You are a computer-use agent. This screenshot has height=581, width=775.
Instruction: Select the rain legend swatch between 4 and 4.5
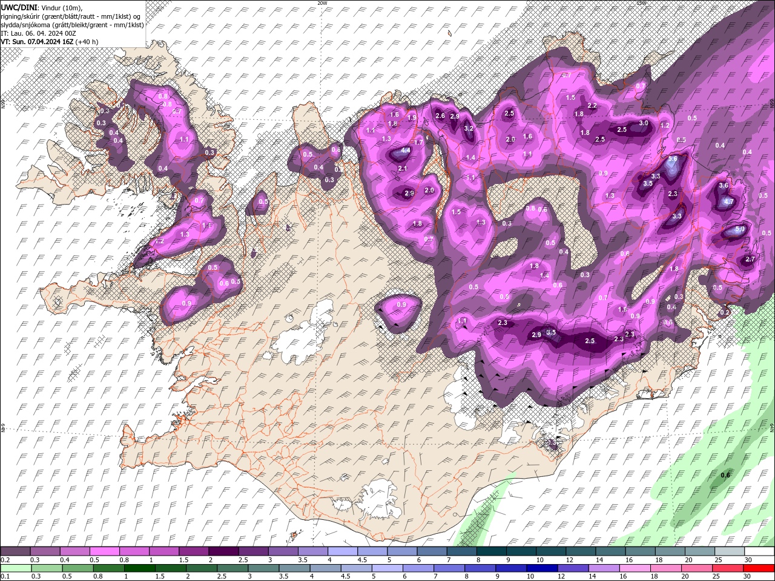[326, 568]
